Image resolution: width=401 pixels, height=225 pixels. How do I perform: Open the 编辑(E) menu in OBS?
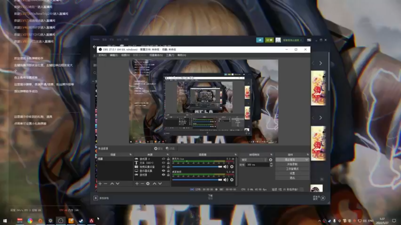[x=114, y=55]
